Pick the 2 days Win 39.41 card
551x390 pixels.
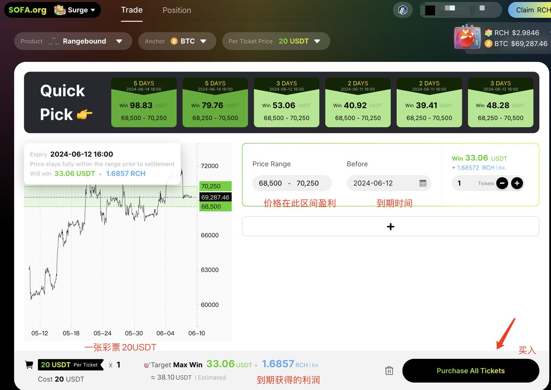(x=429, y=102)
